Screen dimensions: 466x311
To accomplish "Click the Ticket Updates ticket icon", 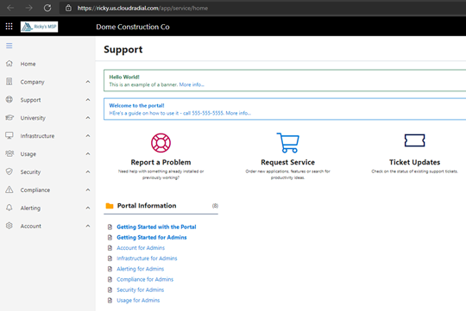I will (x=414, y=140).
